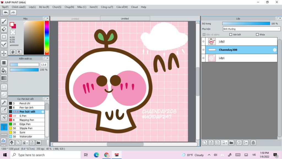Screen dimensions: 282x159
Task: Toggle visibility of Lớp2 layer
Action: pyautogui.click(x=204, y=41)
